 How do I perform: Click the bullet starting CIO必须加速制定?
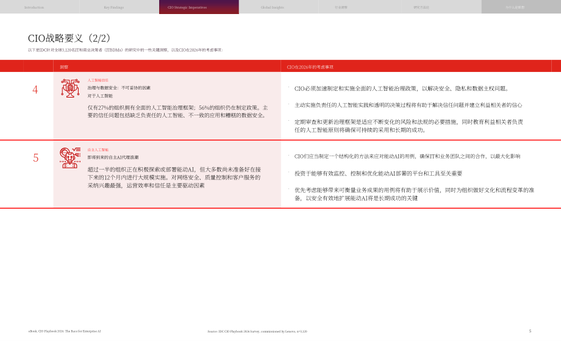[401, 88]
